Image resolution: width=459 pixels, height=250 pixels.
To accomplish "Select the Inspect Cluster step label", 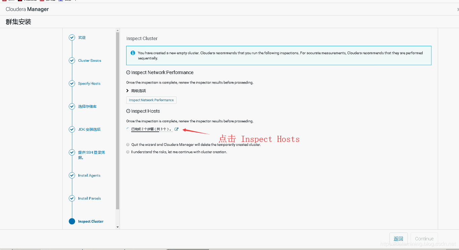I will [91, 221].
